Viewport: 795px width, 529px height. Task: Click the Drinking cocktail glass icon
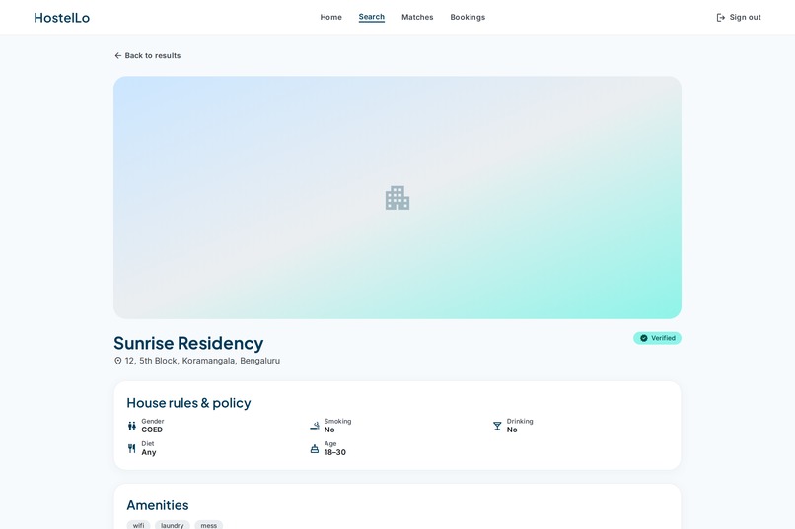497,426
